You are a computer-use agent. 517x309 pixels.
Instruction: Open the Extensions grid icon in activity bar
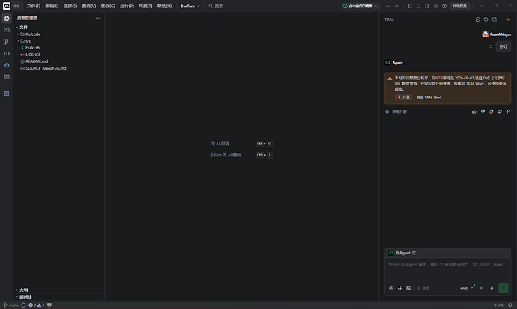pyautogui.click(x=7, y=94)
